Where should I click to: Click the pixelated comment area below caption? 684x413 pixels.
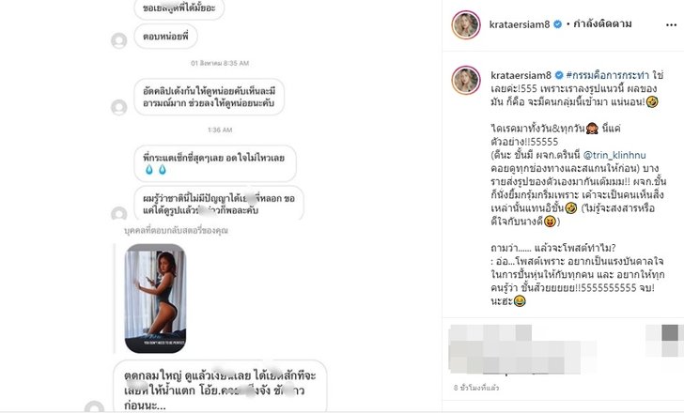(515, 349)
